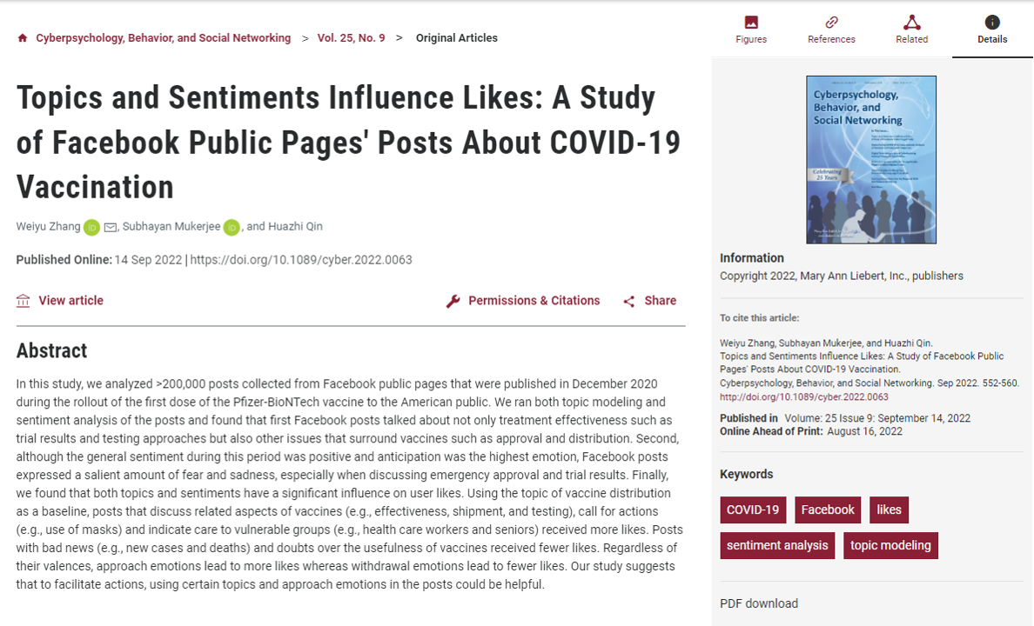Click the home icon in breadcrumb

(x=23, y=38)
